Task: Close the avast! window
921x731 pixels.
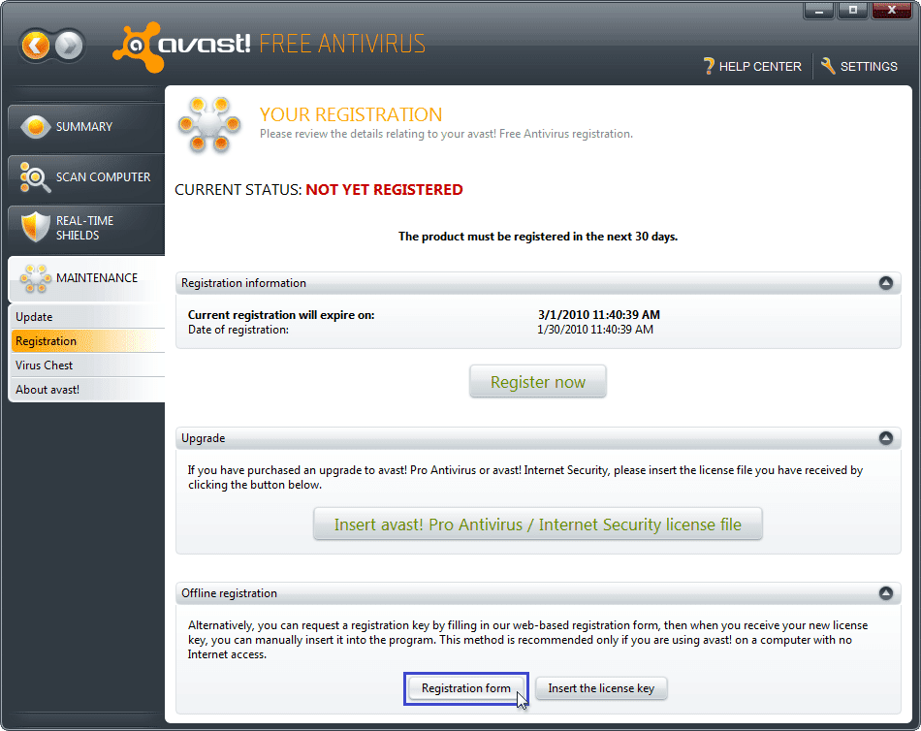Action: (x=892, y=10)
